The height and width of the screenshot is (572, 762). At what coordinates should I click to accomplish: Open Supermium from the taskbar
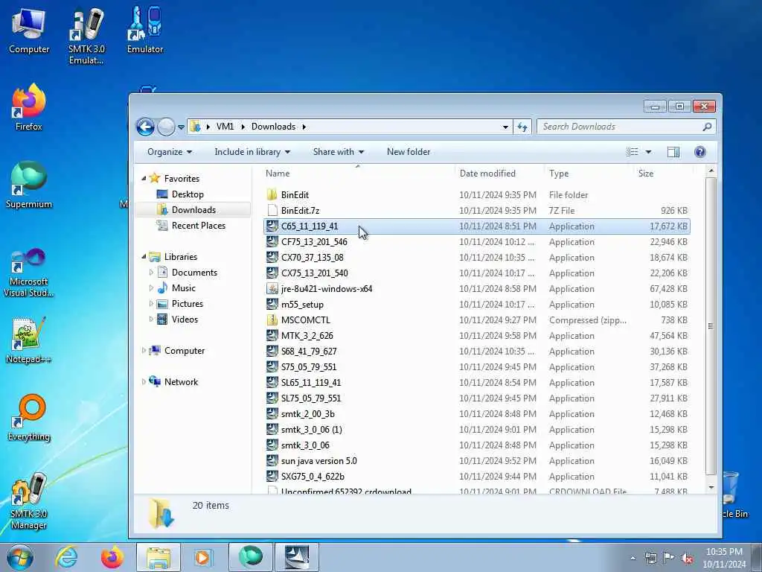(250, 557)
